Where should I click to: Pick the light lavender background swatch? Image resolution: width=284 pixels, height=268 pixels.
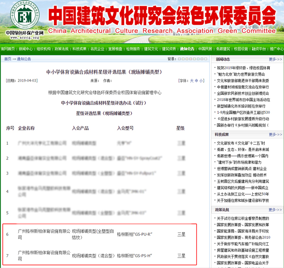179,59
